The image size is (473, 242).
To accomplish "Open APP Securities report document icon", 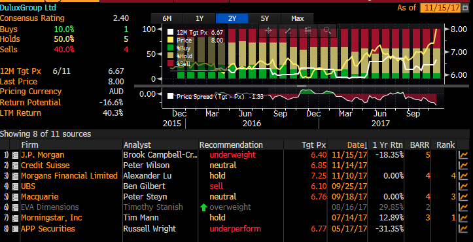I will click(15, 229).
